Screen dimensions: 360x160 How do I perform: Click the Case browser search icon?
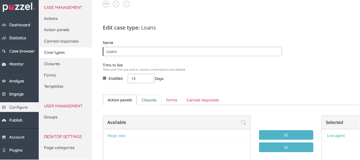tap(4, 51)
